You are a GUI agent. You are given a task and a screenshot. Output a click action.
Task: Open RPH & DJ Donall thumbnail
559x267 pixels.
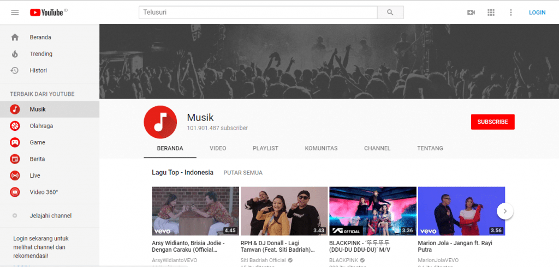pos(284,211)
